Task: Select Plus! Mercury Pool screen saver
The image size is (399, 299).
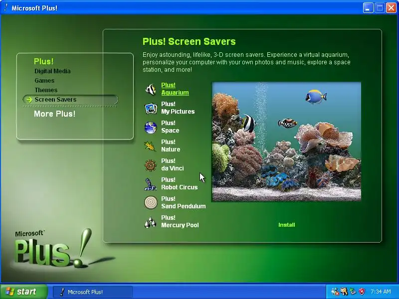Action: (180, 221)
